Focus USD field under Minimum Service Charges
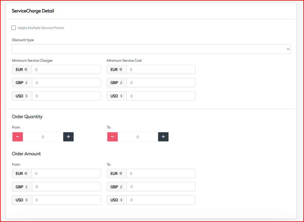This screenshot has height=222, width=304. [66, 96]
